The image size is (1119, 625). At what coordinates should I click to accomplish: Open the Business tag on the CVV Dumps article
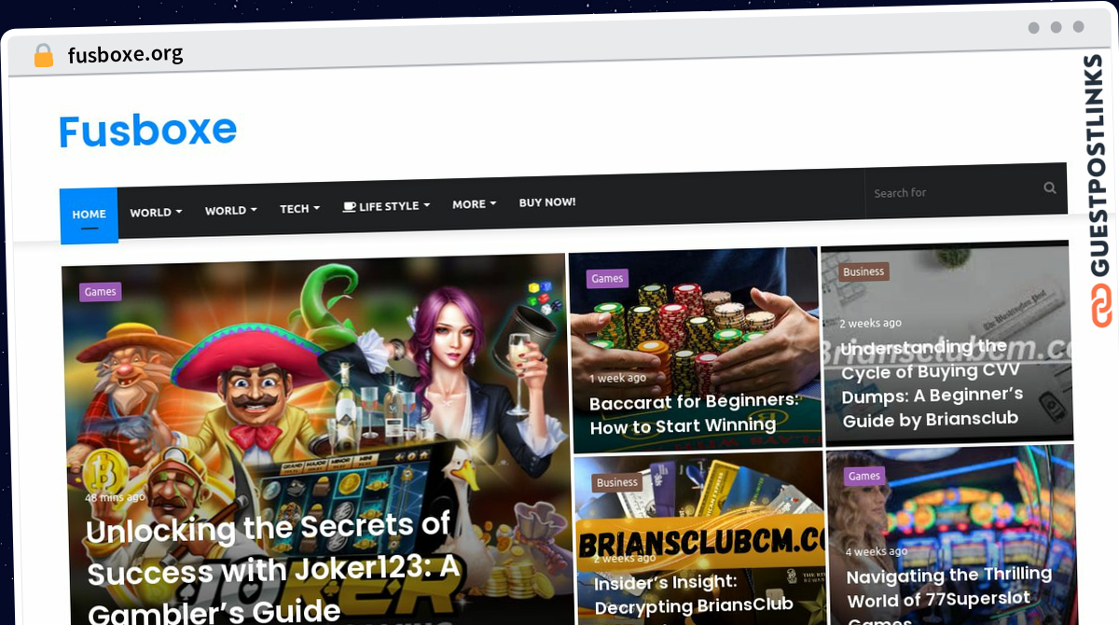pyautogui.click(x=863, y=272)
